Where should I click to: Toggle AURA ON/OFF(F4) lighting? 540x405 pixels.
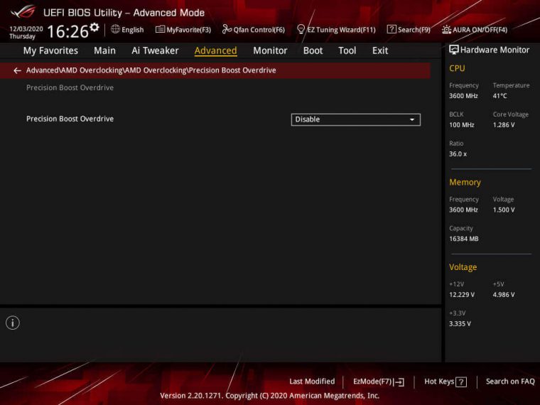475,30
